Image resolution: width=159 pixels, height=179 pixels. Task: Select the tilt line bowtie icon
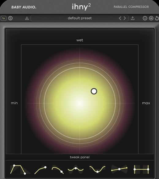119,169
